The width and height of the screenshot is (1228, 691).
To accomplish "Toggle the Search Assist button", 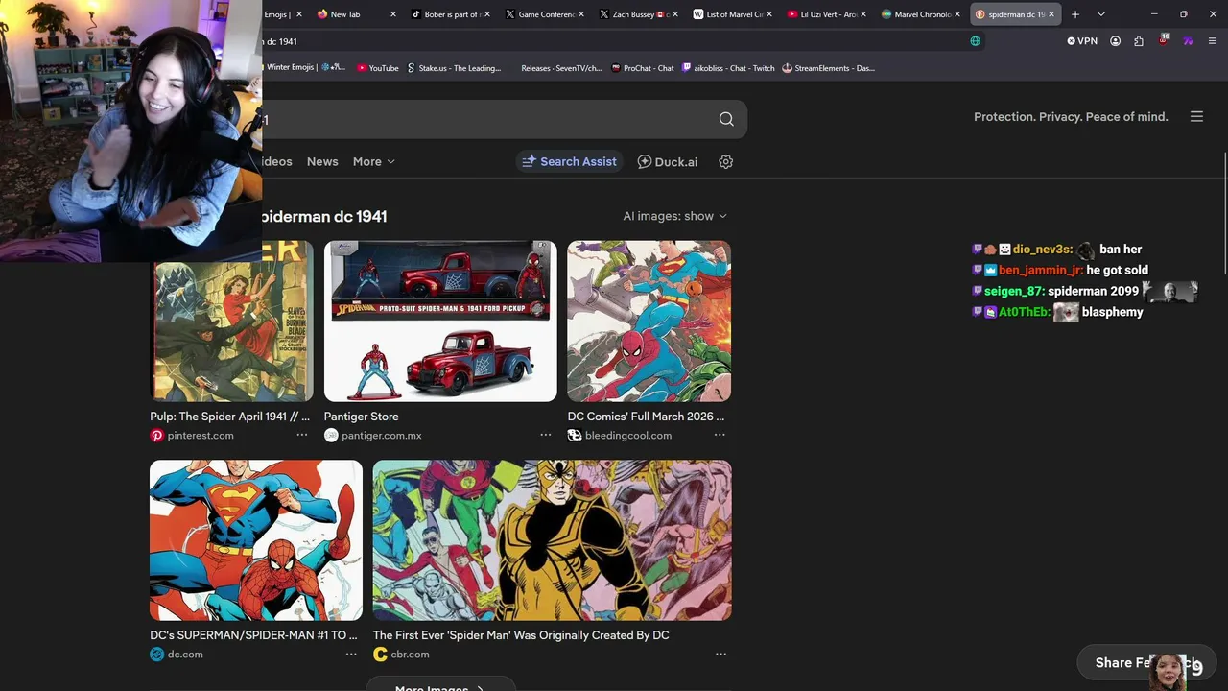I will click(x=569, y=162).
